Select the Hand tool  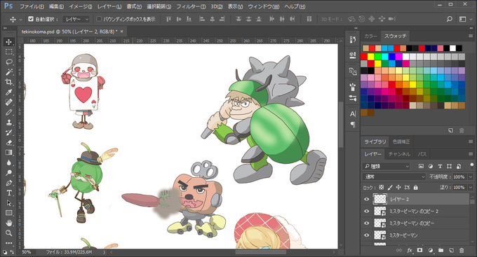(x=9, y=223)
